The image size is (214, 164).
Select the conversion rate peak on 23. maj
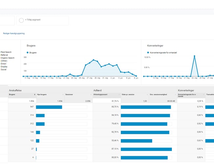pyautogui.click(x=195, y=56)
